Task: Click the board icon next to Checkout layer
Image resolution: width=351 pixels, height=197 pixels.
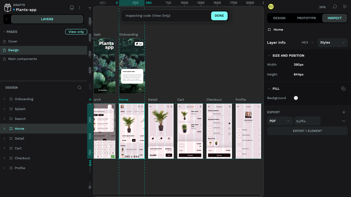Action: pyautogui.click(x=11, y=158)
